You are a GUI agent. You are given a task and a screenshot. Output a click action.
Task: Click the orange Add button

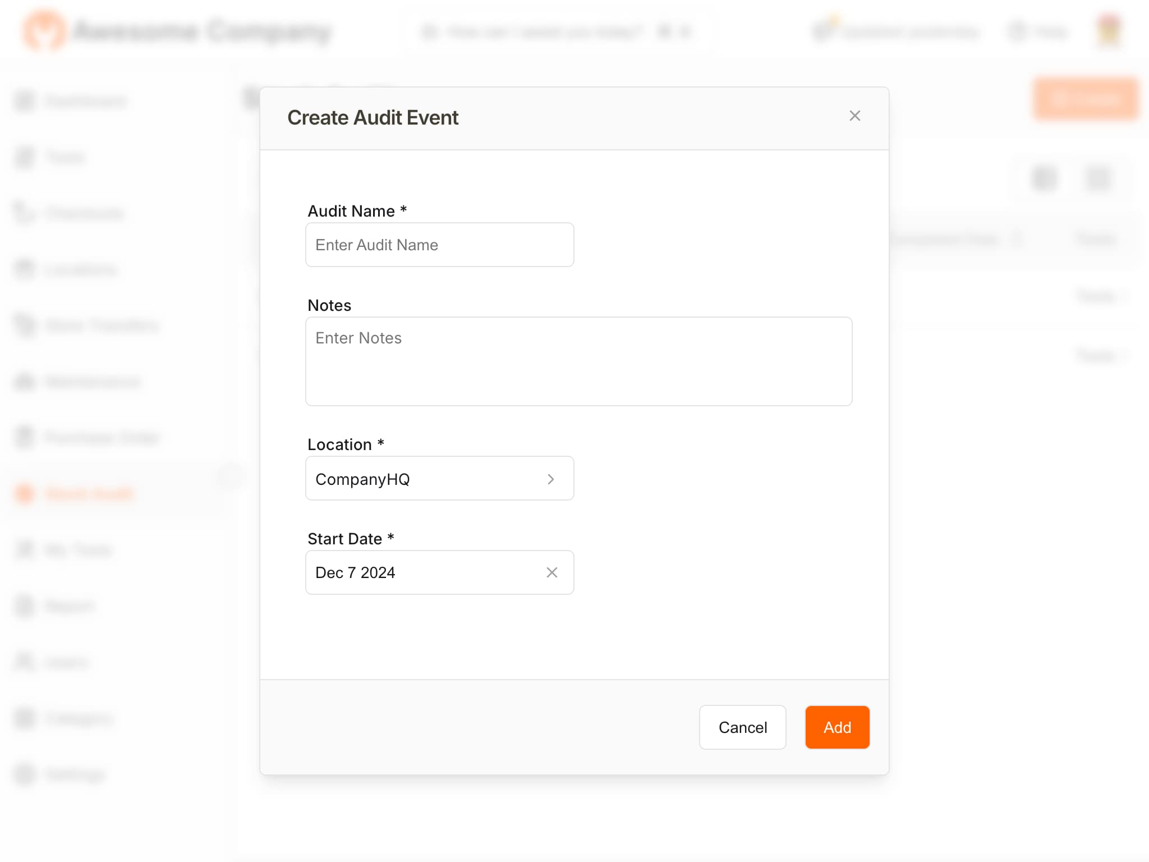point(837,727)
